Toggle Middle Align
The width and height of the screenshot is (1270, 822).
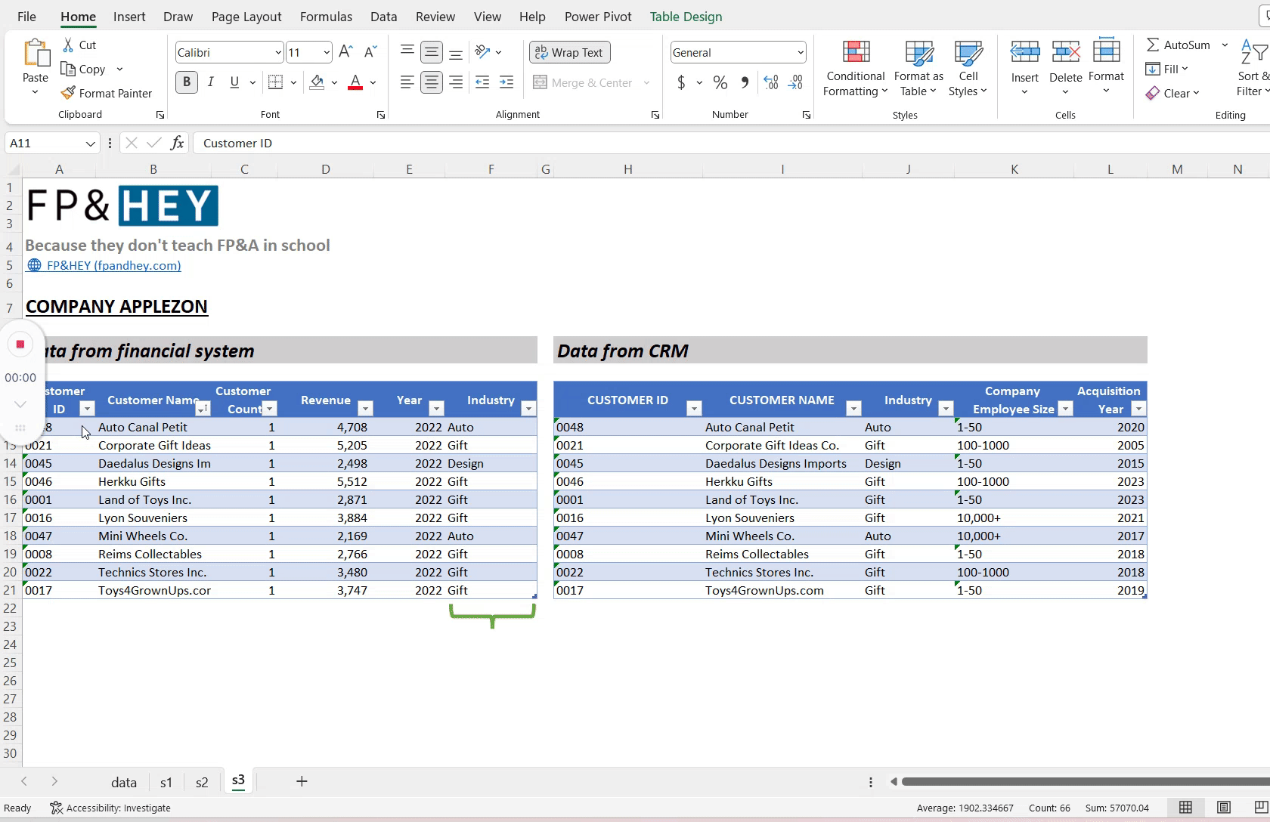click(432, 52)
